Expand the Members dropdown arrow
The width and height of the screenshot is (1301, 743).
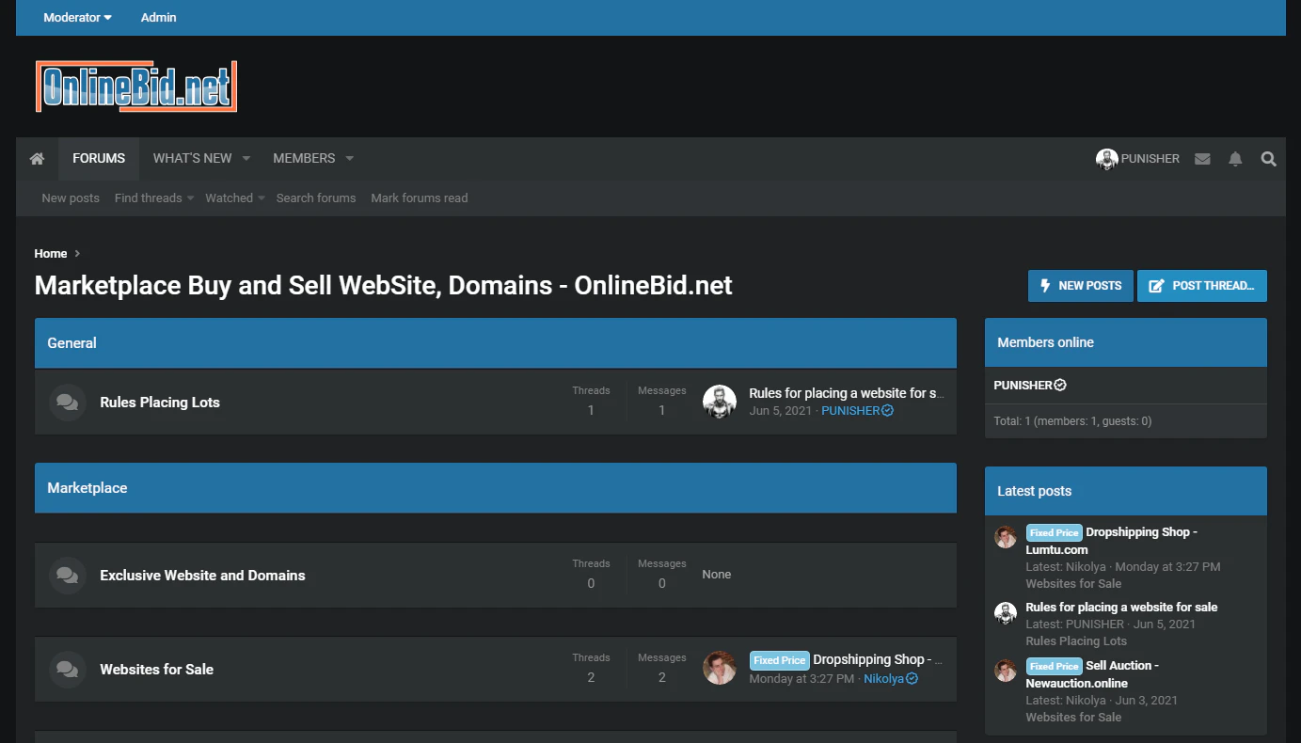coord(349,159)
